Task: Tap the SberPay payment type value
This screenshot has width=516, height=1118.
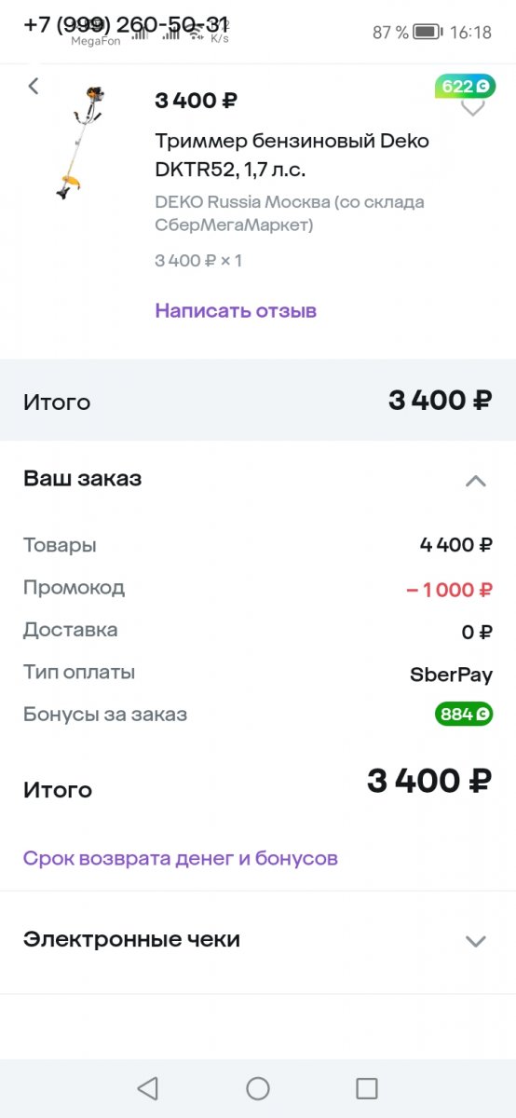Action: (x=451, y=675)
